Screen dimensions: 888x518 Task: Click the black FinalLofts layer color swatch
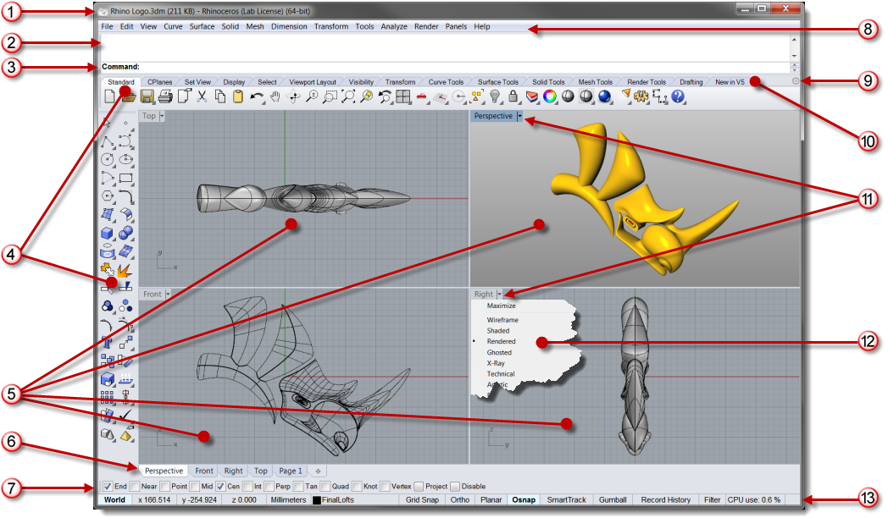pyautogui.click(x=317, y=500)
